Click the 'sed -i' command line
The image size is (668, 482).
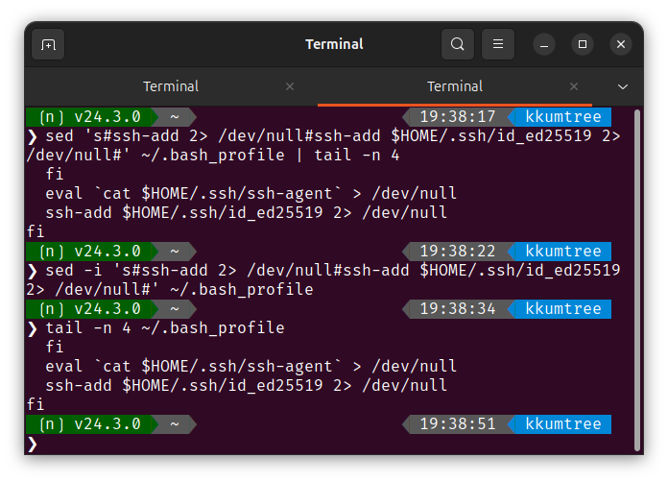coord(322,280)
